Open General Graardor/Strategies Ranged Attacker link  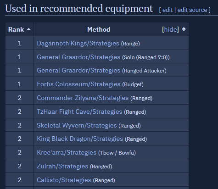[78, 71]
